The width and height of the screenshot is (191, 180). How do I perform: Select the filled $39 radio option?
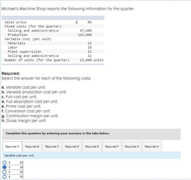point(4,167)
